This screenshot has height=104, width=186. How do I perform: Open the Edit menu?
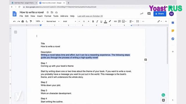(x=27, y=16)
